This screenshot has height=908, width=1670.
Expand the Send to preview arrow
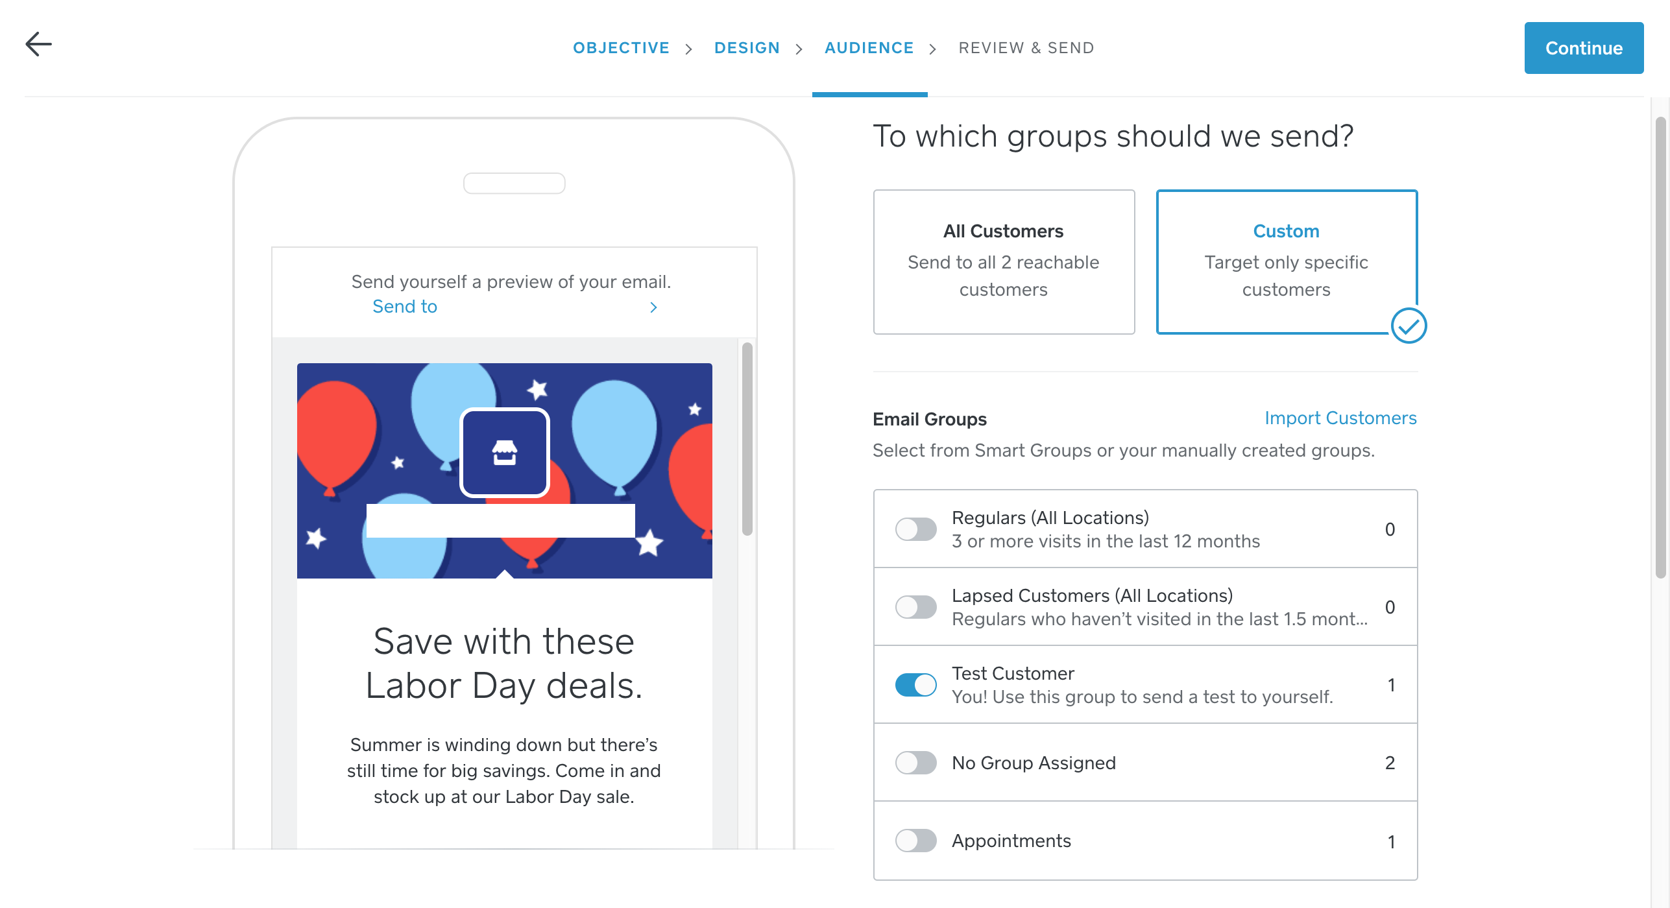(x=653, y=307)
